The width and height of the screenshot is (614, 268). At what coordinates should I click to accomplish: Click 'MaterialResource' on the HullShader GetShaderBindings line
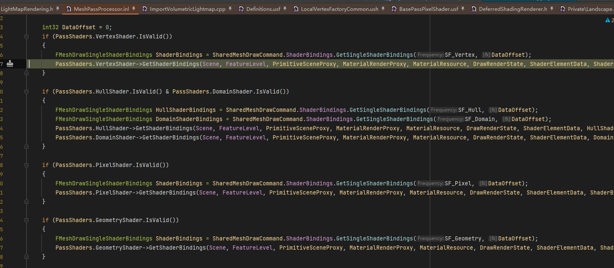click(x=433, y=128)
